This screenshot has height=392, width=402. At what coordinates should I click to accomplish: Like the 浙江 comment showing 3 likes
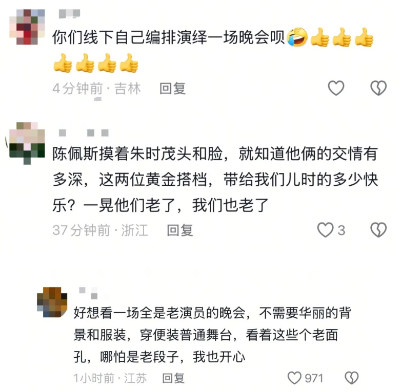[325, 229]
